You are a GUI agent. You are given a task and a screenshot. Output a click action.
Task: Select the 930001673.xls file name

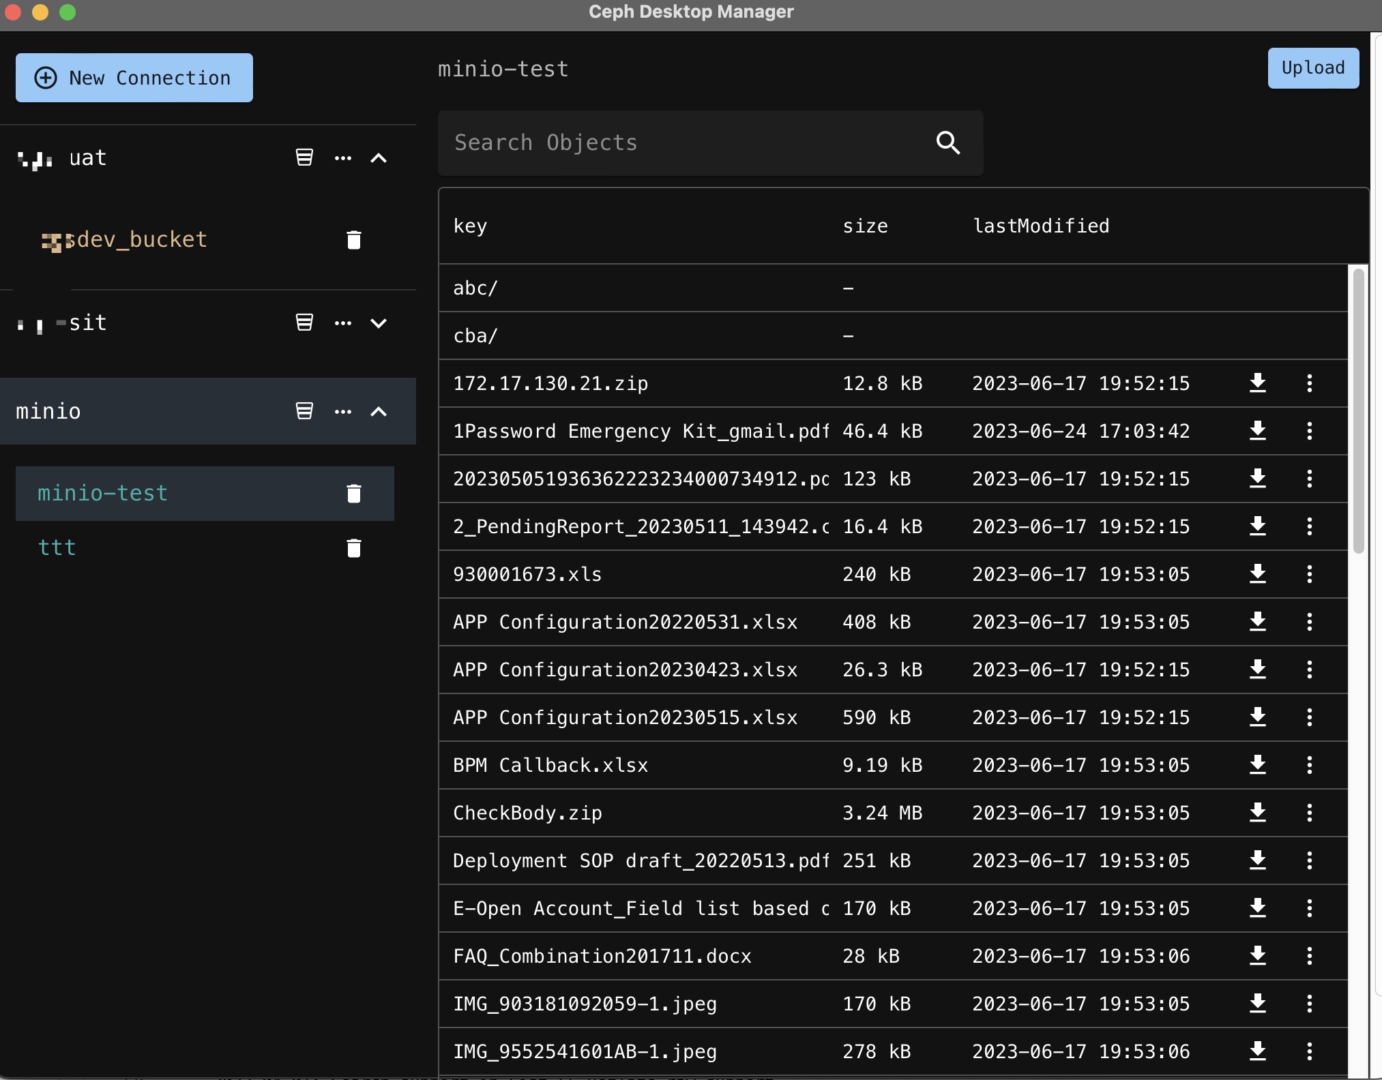pos(527,574)
